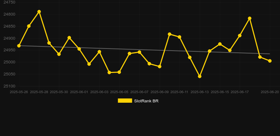Select the 2025-06-05 data point
The height and width of the screenshot is (136, 280).
click(x=119, y=72)
